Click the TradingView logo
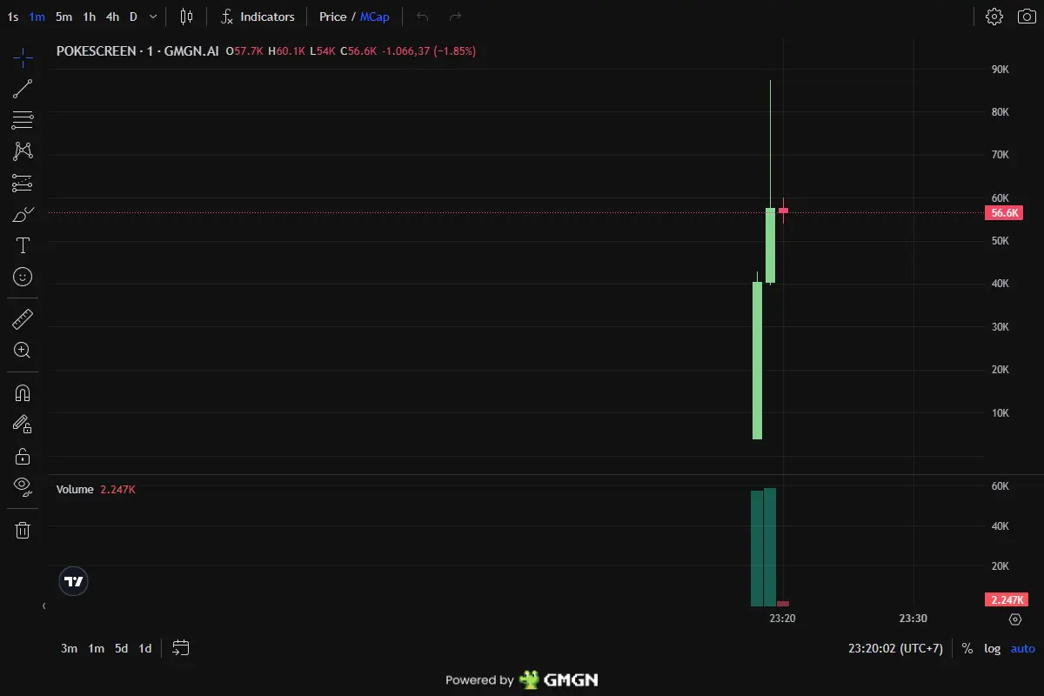Screen dimensions: 1044x696 (74, 581)
